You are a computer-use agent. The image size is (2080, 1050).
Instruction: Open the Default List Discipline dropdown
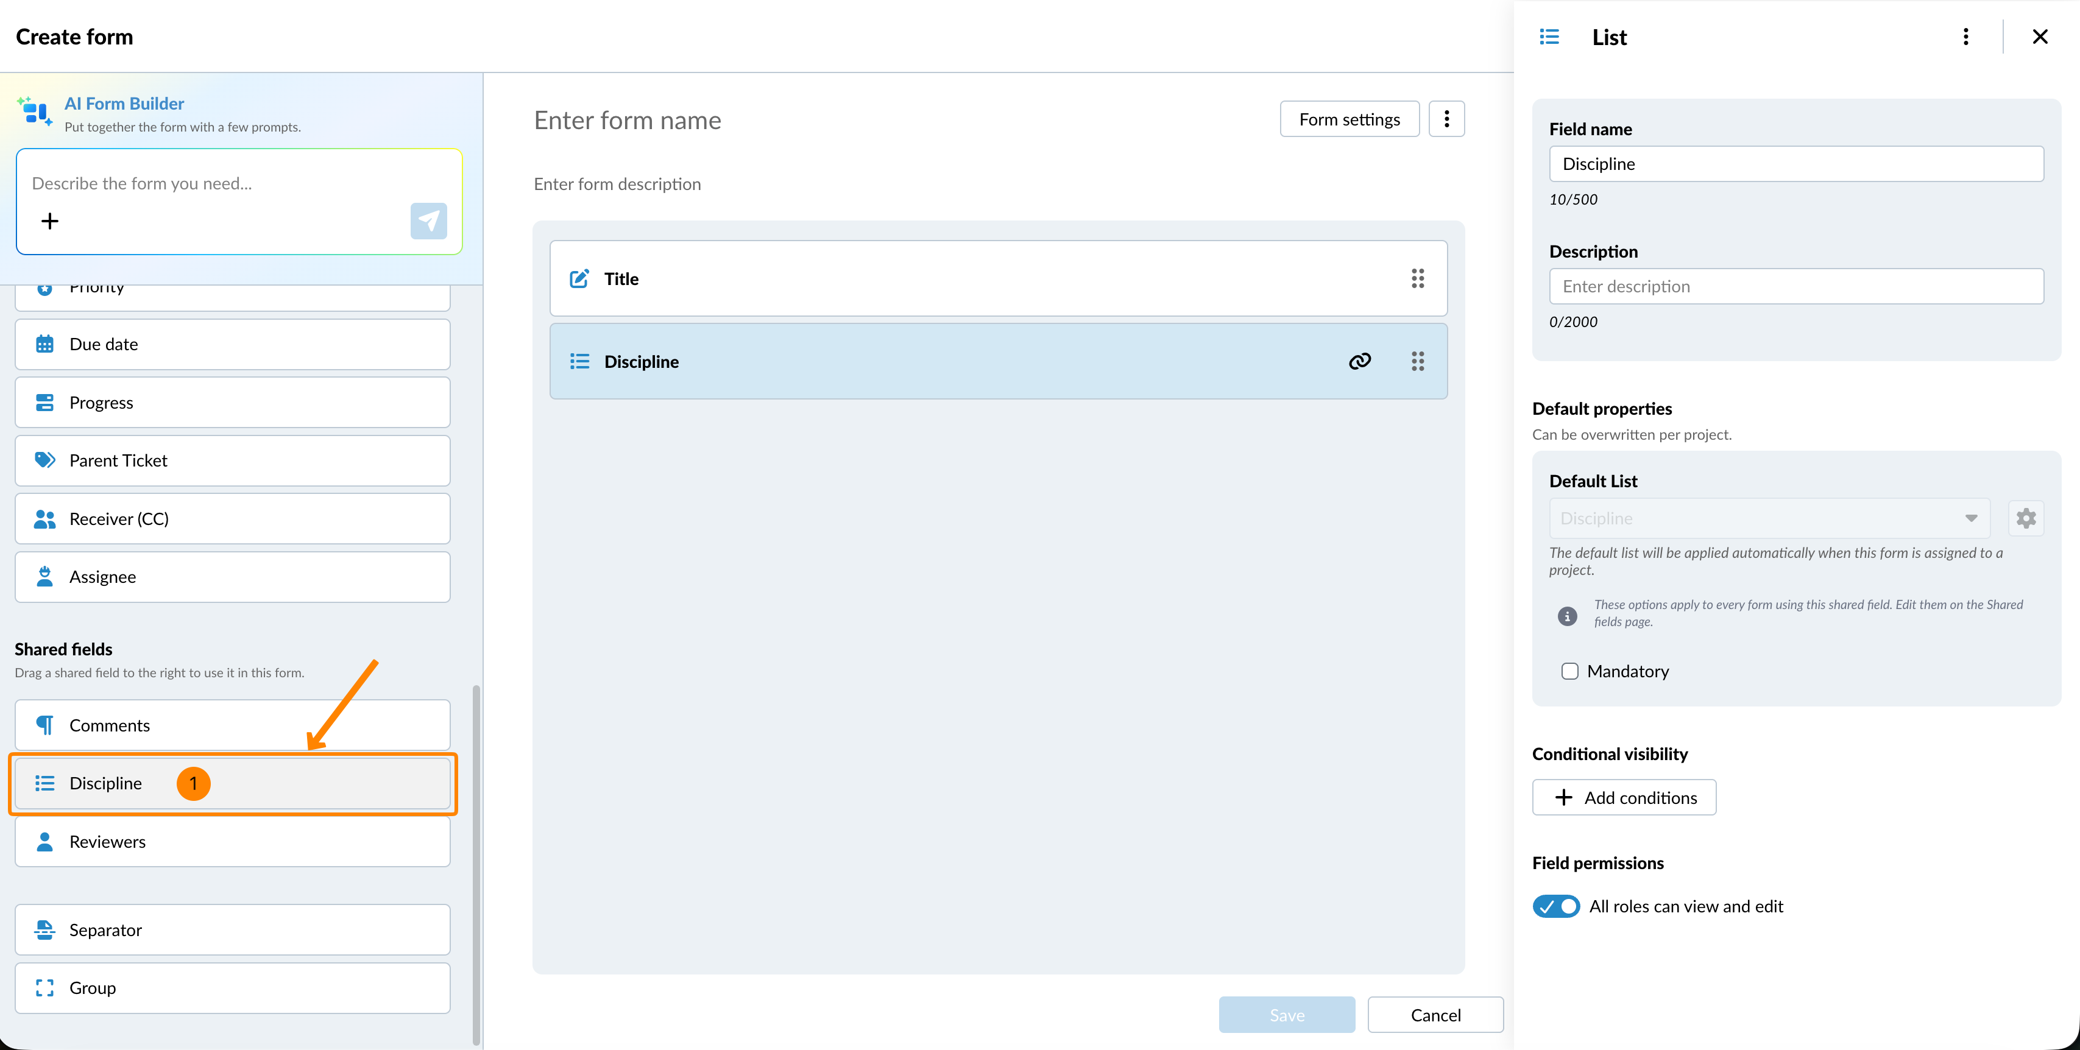pos(1770,518)
